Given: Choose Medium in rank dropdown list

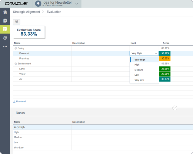Looking at the screenshot, I should [144, 70].
